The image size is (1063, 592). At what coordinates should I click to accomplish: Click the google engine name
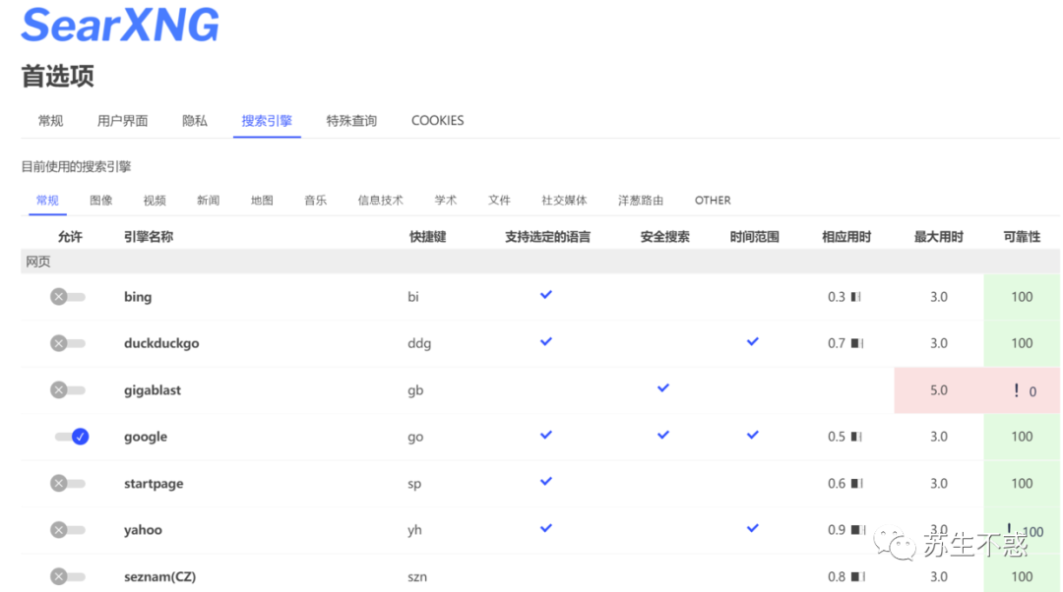145,437
